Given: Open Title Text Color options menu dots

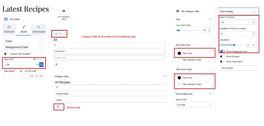Looking at the screenshot, I should click(210, 45).
